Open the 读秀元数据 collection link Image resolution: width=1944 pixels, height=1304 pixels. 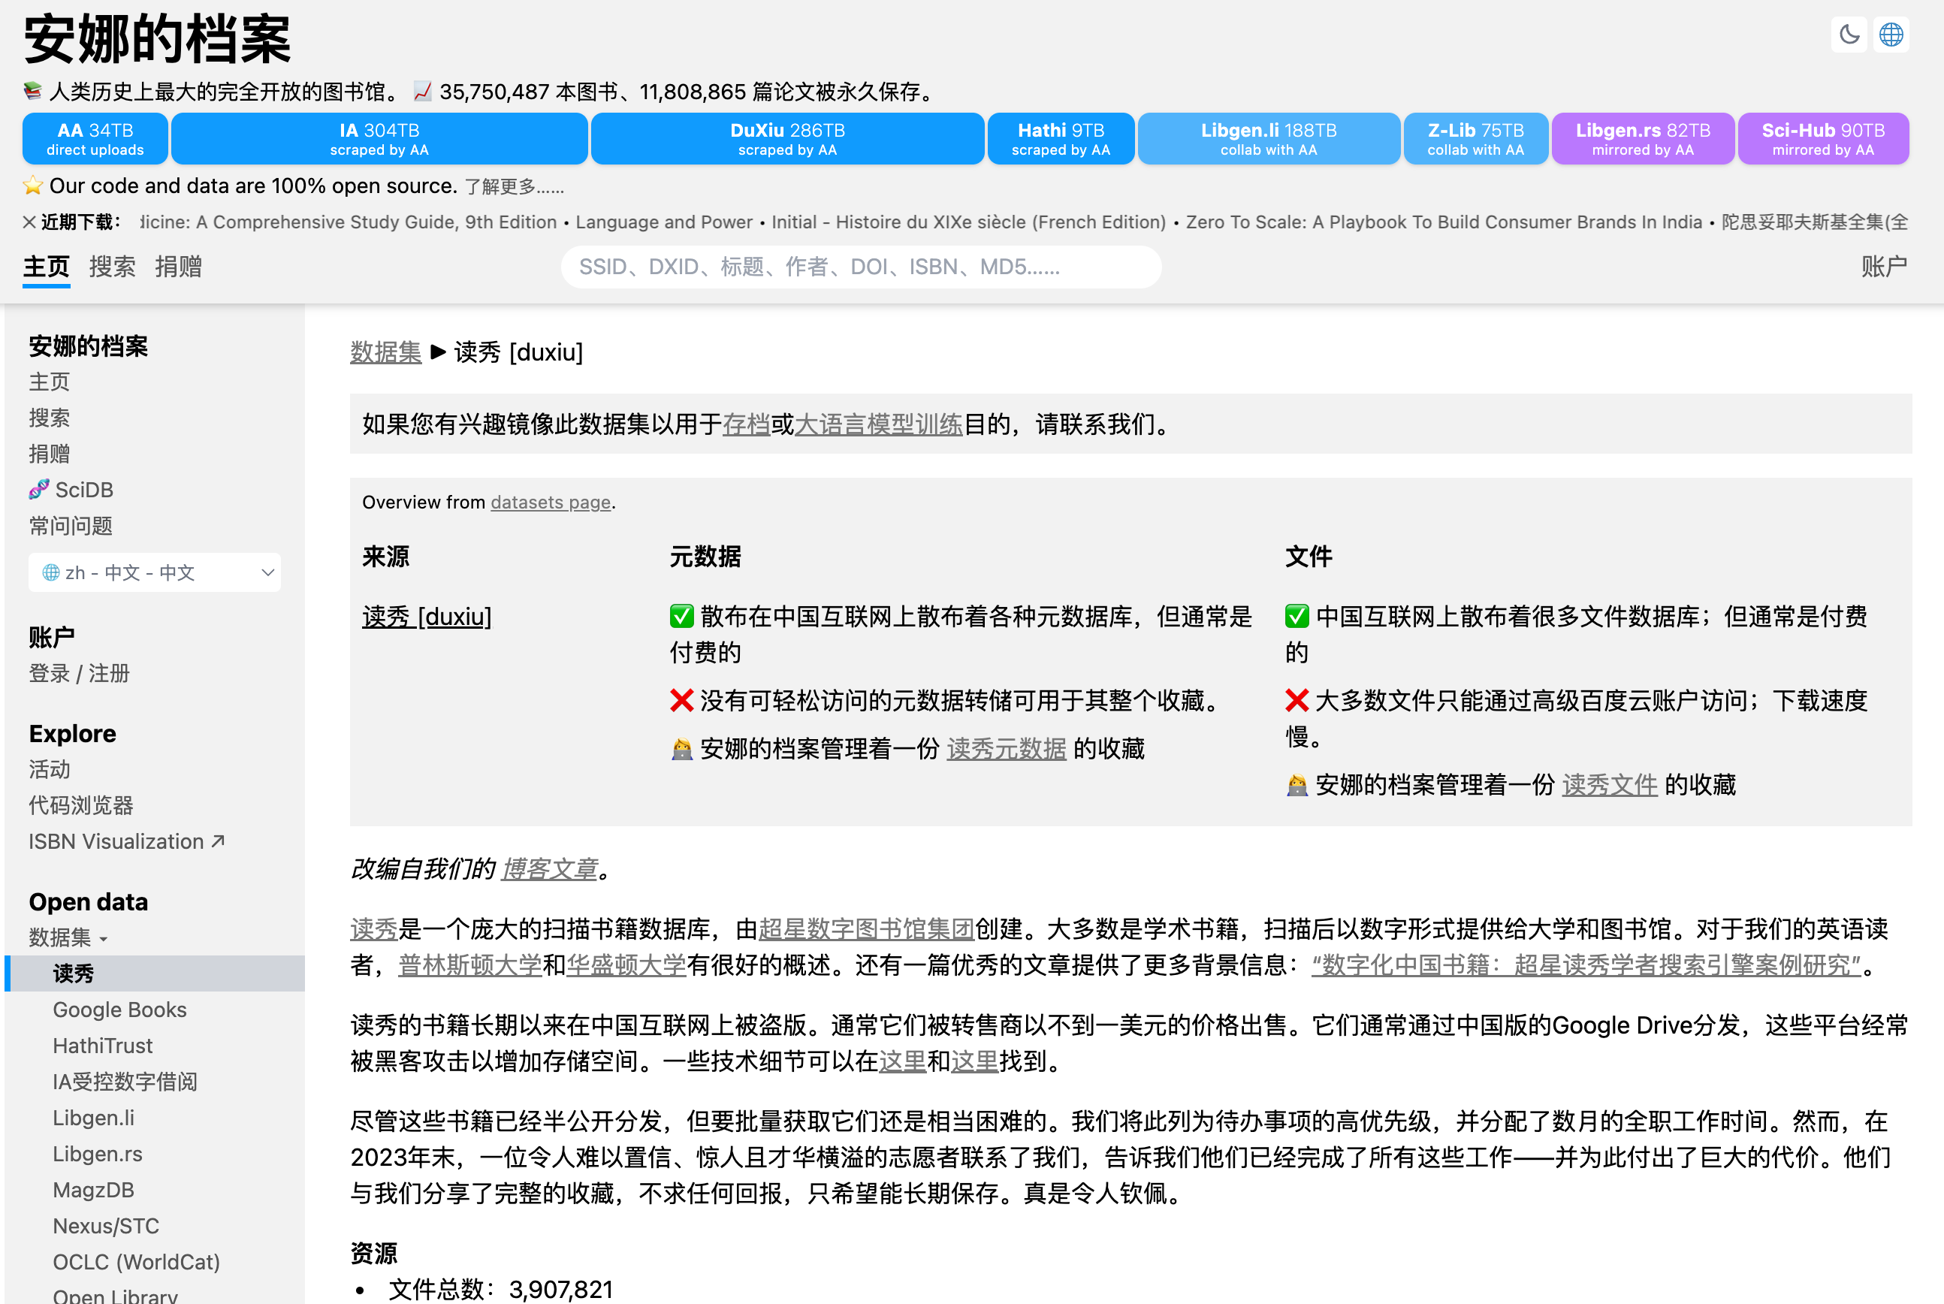(1006, 750)
